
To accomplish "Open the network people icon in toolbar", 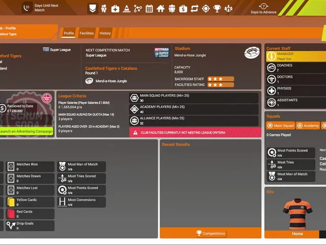I will pos(228,9).
